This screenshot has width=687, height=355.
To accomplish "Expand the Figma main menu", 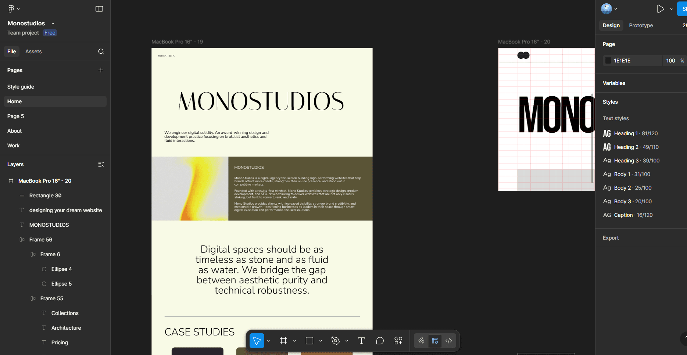I will (14, 9).
